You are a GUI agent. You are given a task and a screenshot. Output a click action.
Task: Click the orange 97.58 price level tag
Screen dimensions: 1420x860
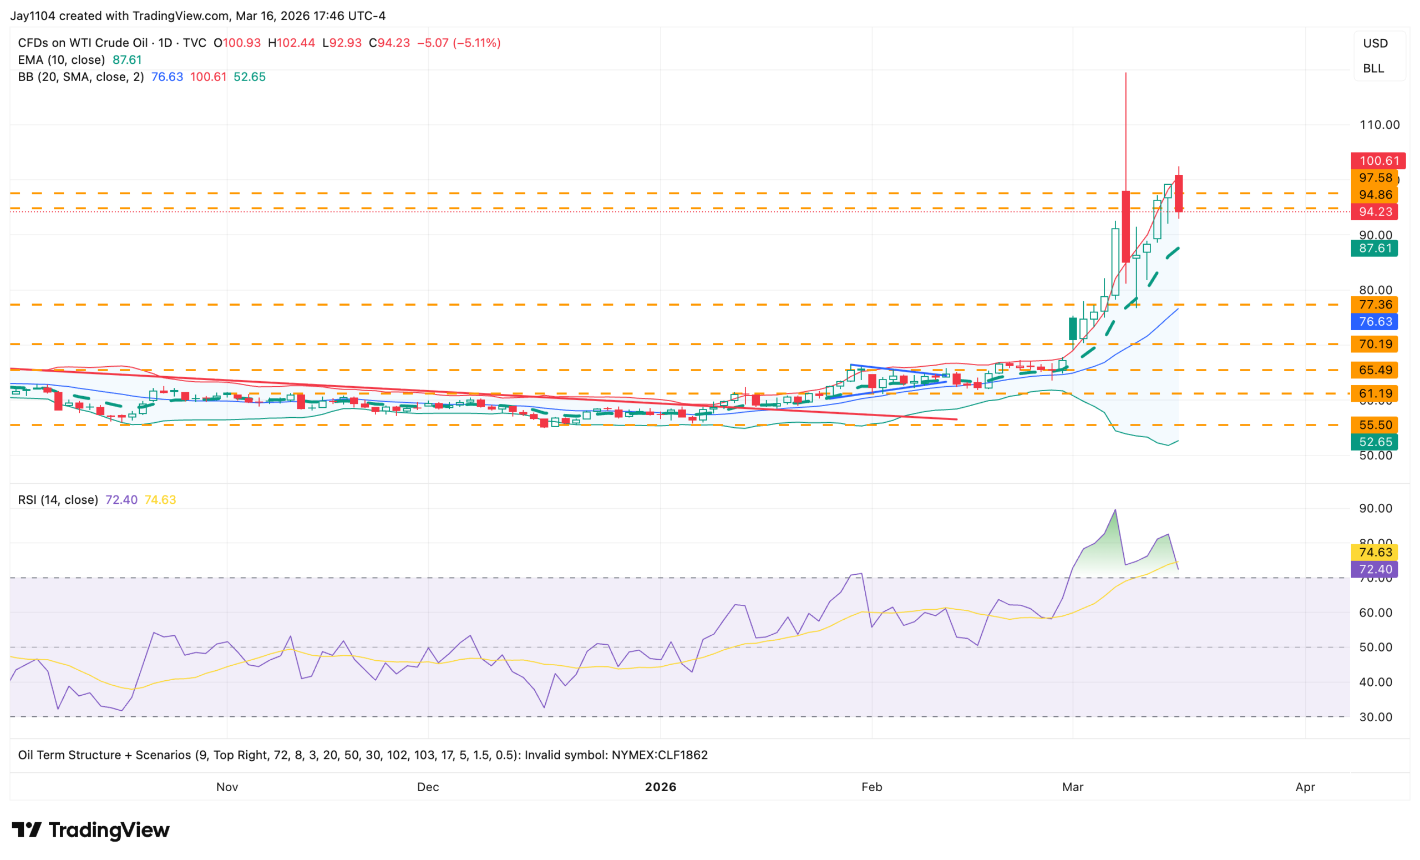pyautogui.click(x=1375, y=178)
